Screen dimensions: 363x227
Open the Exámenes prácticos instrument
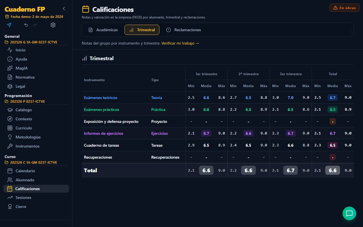coord(102,110)
